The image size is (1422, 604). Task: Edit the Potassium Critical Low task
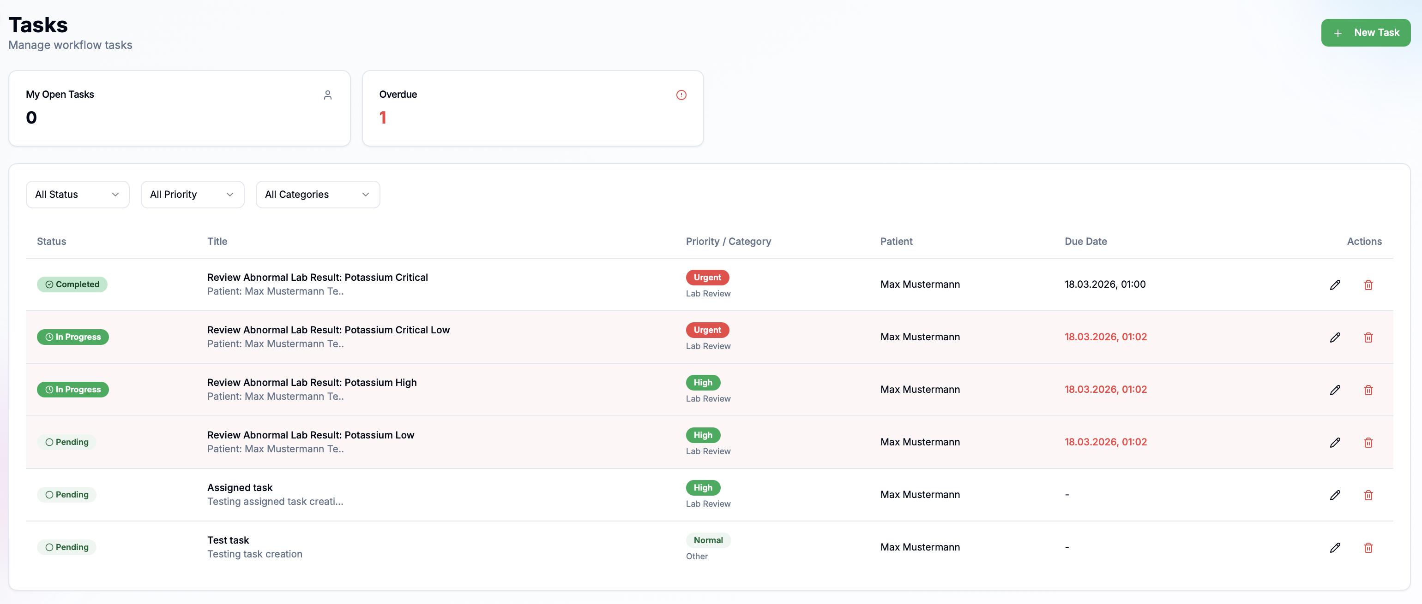tap(1335, 337)
